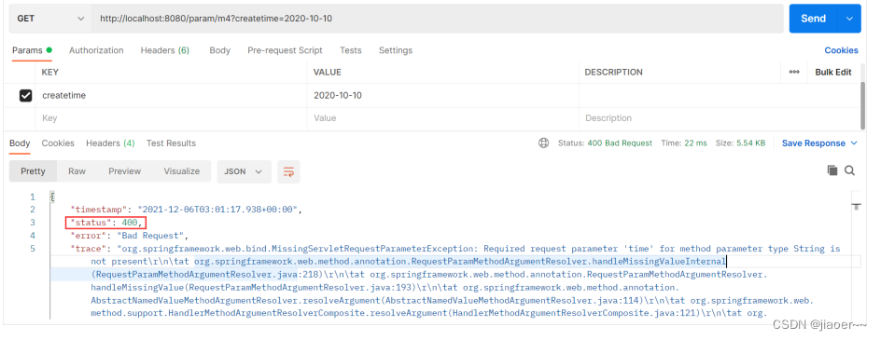Click the params table vertical scrollbar

pyautogui.click(x=863, y=105)
